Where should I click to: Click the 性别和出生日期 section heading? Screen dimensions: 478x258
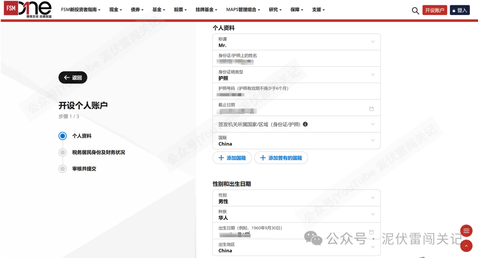(231, 184)
